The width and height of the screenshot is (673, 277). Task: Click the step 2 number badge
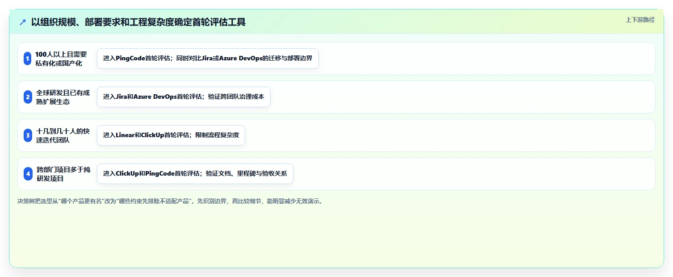pos(28,97)
